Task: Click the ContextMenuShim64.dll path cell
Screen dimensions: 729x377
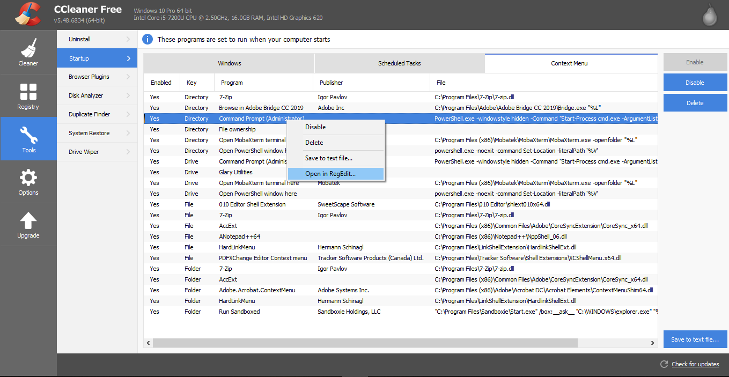Action: (544, 290)
